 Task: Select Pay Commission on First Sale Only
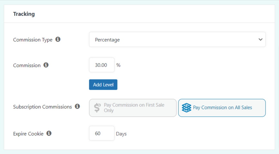pos(133,108)
